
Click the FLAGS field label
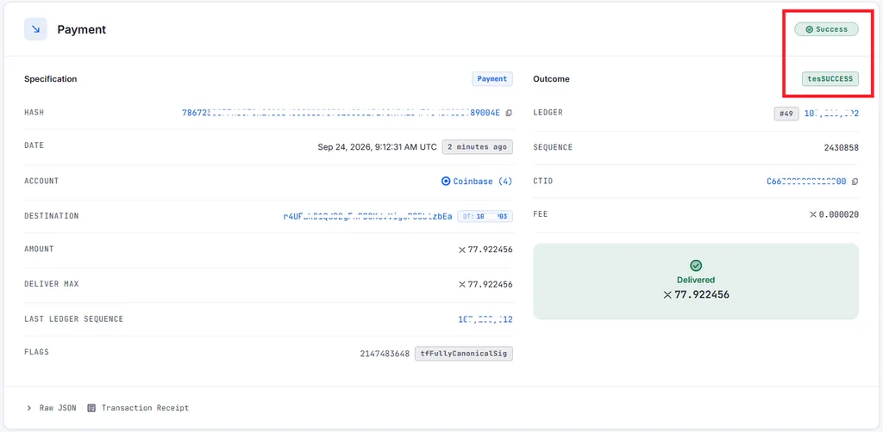click(36, 352)
